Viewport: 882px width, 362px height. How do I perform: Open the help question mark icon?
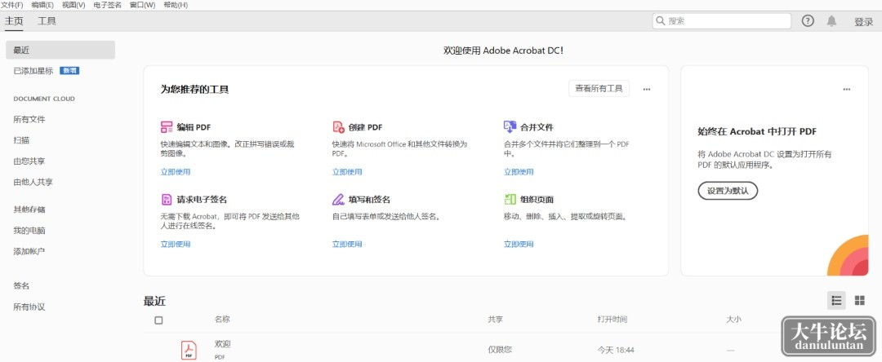pos(808,21)
